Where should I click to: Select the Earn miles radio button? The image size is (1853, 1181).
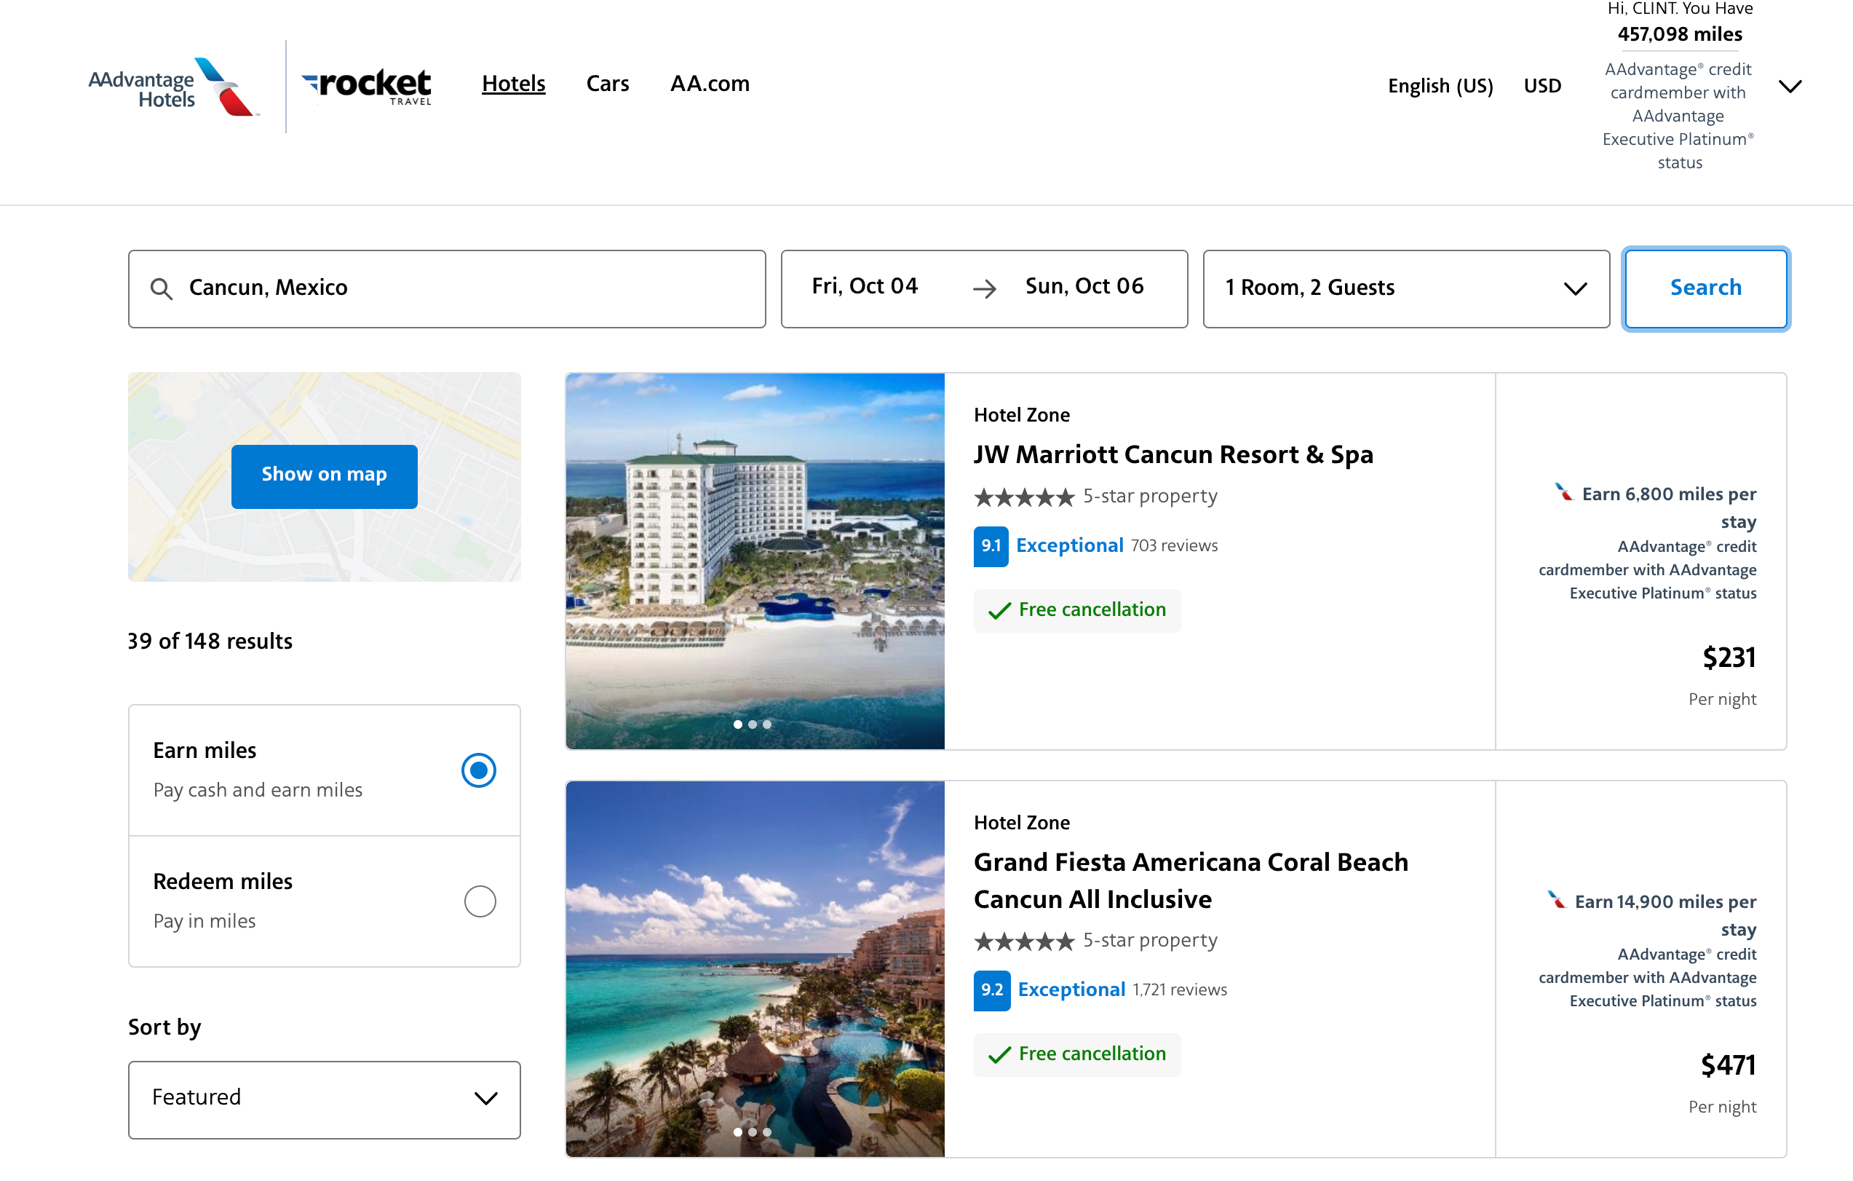tap(479, 769)
